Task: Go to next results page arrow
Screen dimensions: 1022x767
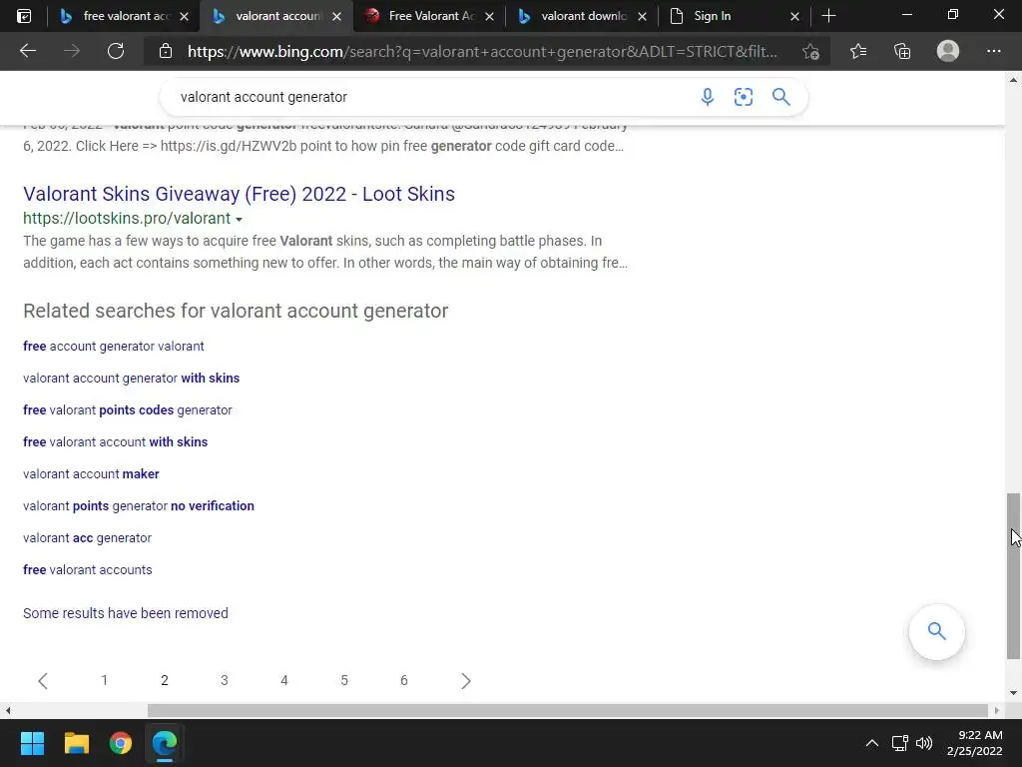Action: pos(465,681)
